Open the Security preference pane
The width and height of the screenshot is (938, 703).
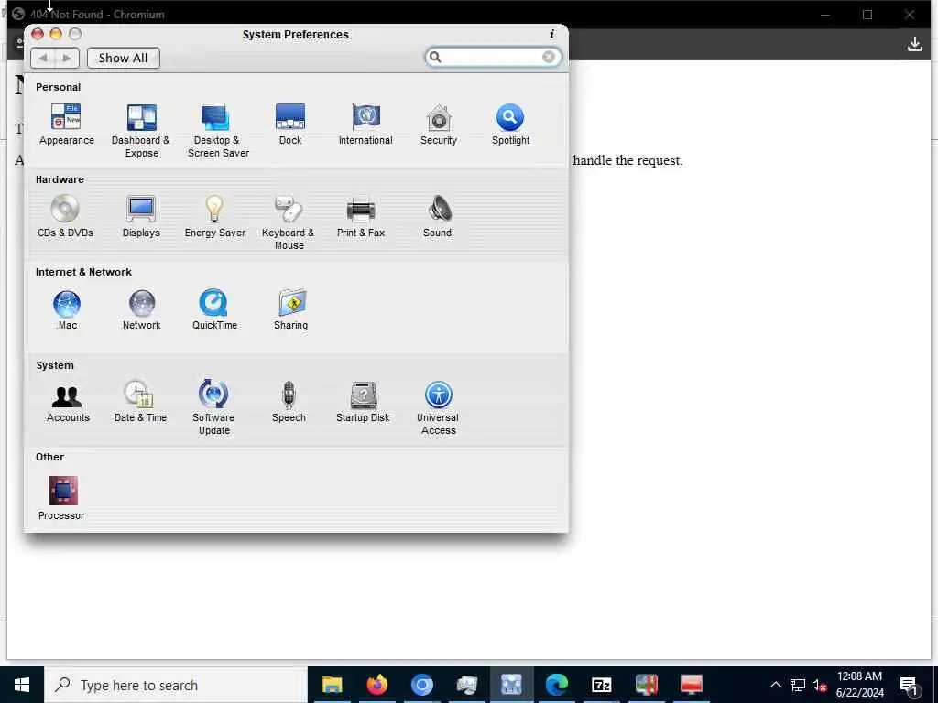pyautogui.click(x=439, y=124)
